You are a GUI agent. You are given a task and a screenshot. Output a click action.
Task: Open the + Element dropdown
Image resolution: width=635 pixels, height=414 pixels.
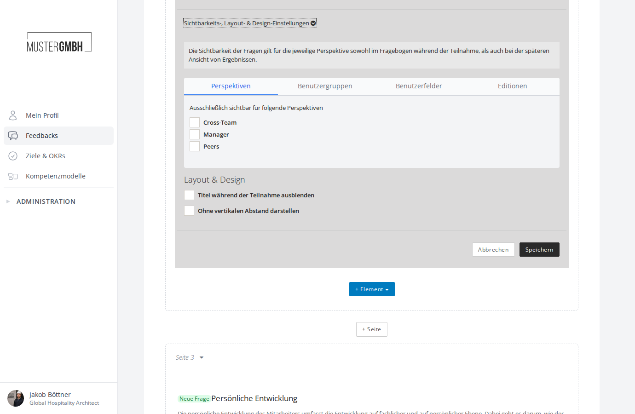(x=372, y=289)
